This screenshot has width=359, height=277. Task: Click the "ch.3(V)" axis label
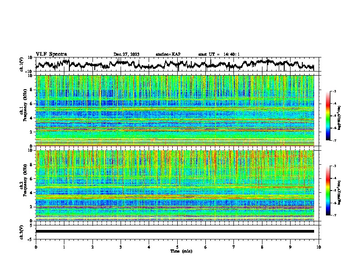click(21, 232)
